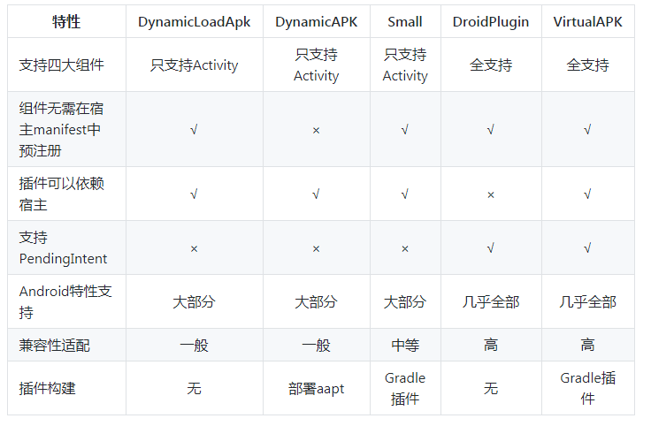Image resolution: width=651 pixels, height=426 pixels.
Task: Click the 只支持Activity cell under DynamicLoadApk
Action: point(195,65)
